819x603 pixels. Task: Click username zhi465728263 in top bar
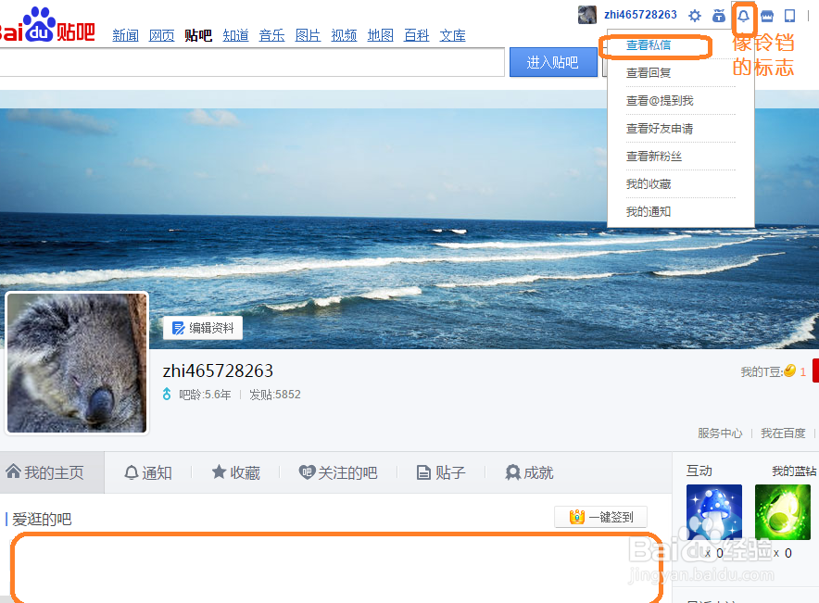(640, 15)
